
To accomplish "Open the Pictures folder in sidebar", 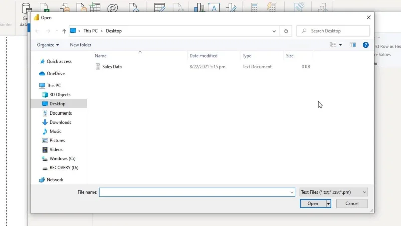I will point(57,141).
